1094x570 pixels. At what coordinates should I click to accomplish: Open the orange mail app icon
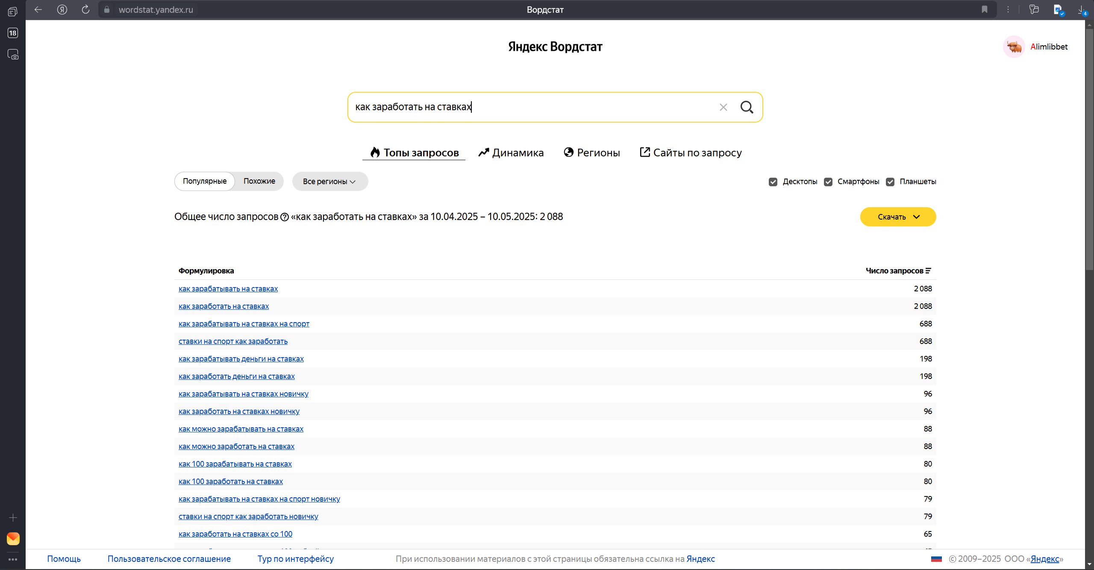(x=13, y=538)
